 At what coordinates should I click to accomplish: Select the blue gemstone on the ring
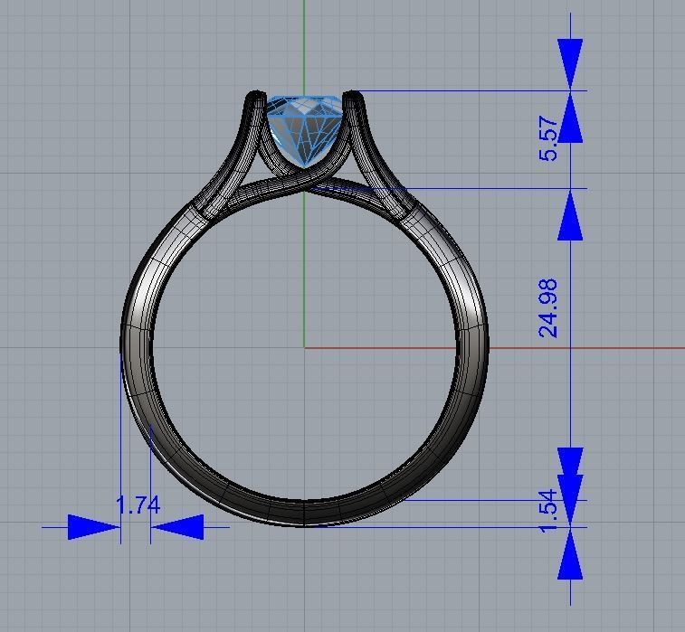(304, 131)
